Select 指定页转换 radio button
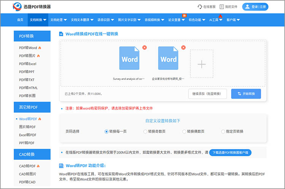 point(223,132)
